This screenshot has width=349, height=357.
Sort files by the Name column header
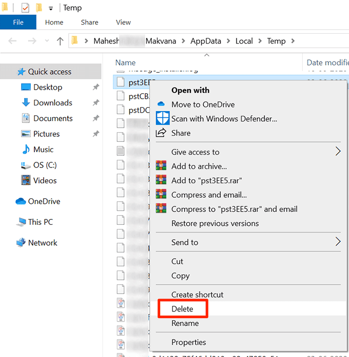(x=126, y=62)
